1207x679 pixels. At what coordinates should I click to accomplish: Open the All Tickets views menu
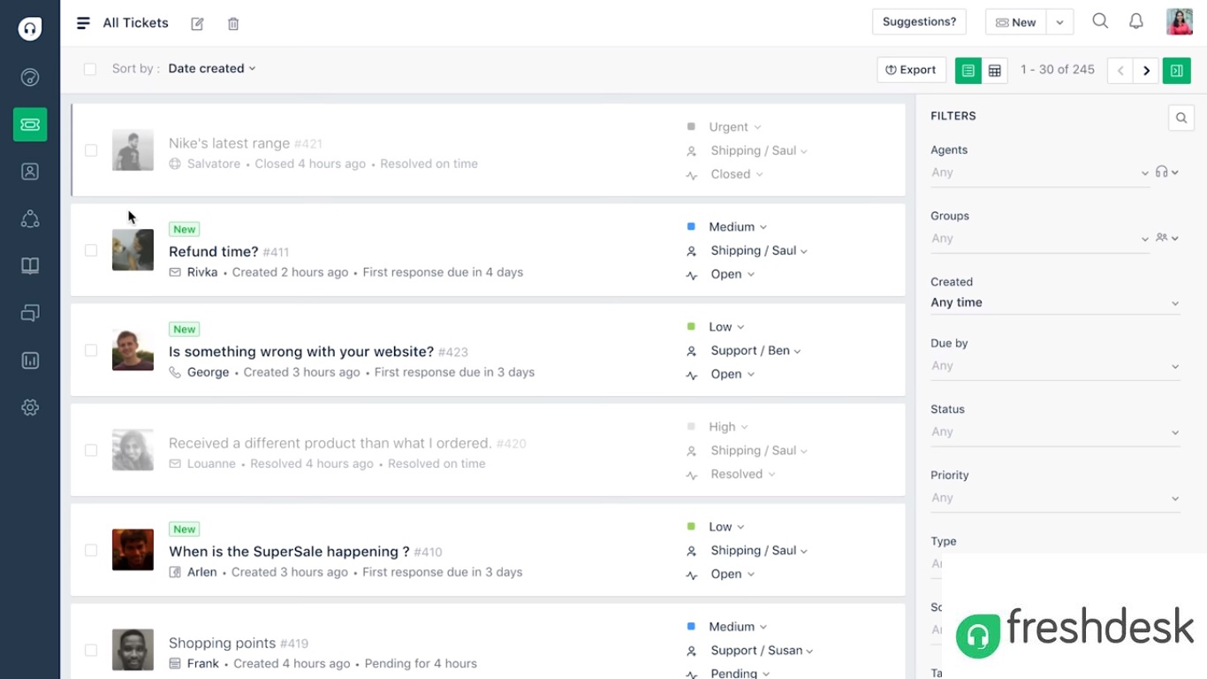tap(83, 24)
